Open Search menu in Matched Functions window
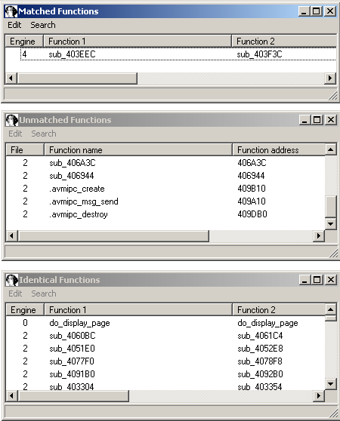The width and height of the screenshot is (340, 421). click(x=43, y=25)
